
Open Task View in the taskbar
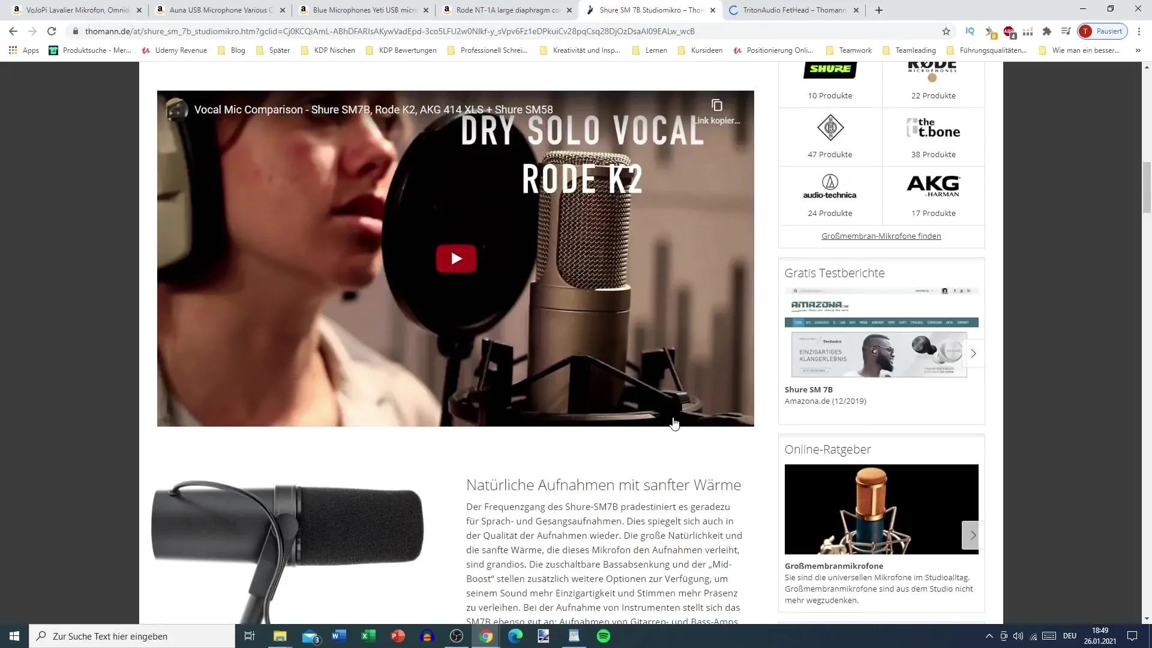pos(250,636)
